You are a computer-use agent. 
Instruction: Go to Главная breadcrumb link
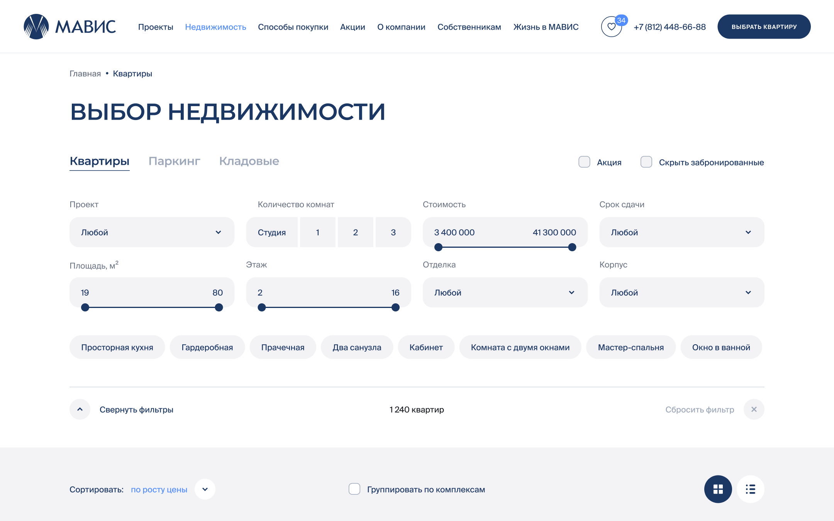pos(85,74)
